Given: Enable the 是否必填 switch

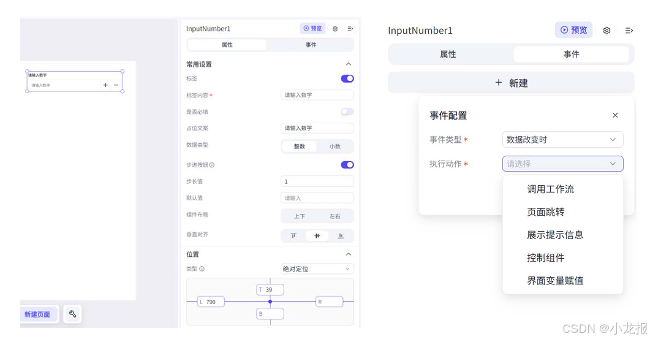Looking at the screenshot, I should pos(347,112).
